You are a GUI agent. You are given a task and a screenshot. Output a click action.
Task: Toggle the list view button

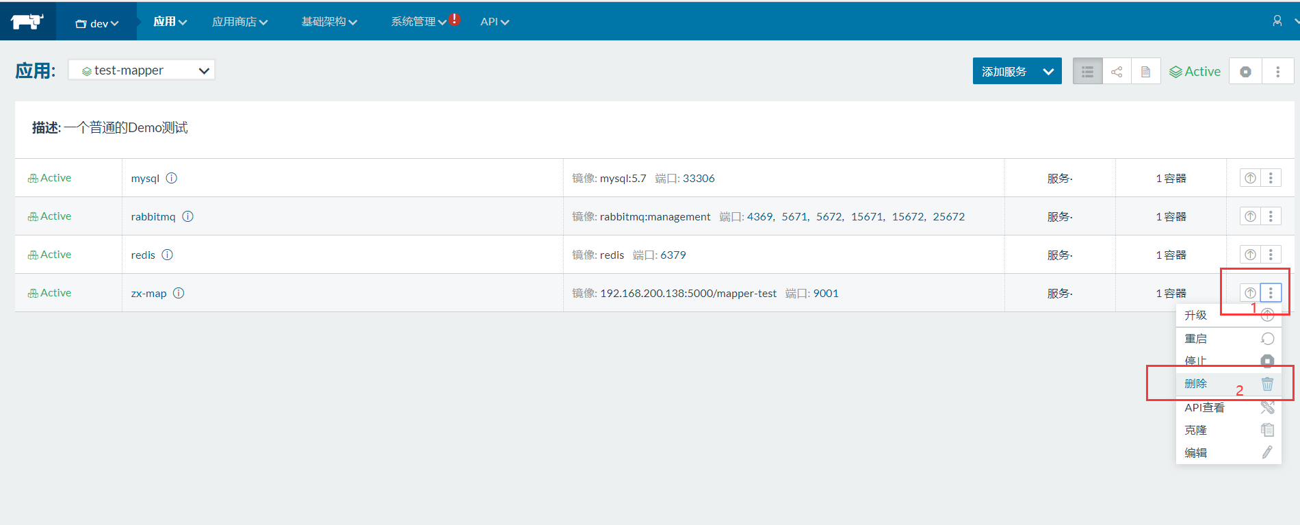click(1087, 72)
